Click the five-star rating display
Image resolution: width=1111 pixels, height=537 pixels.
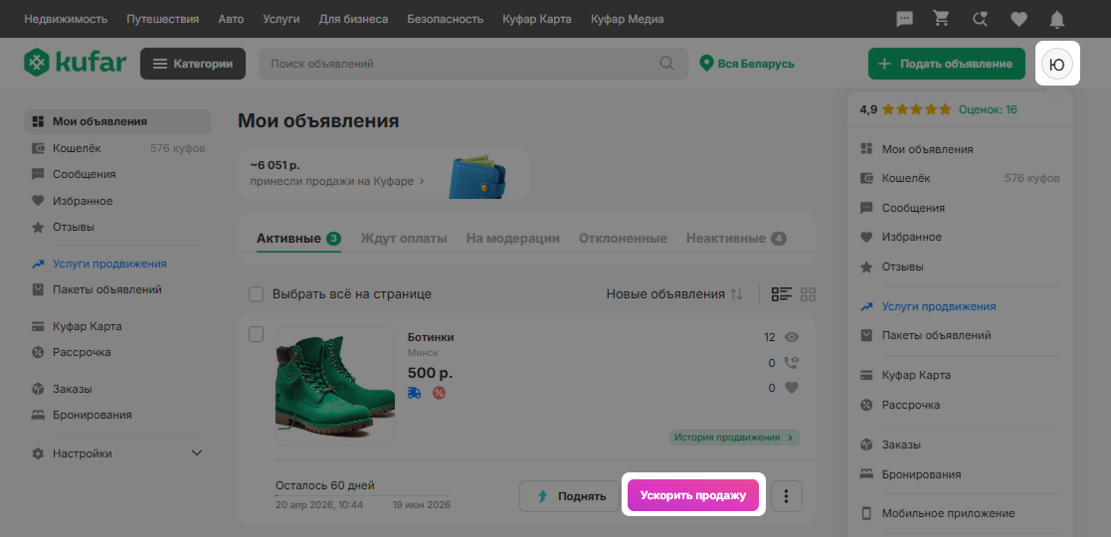coord(917,109)
